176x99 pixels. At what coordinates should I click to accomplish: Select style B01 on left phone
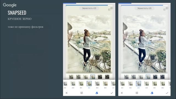pos(81,85)
